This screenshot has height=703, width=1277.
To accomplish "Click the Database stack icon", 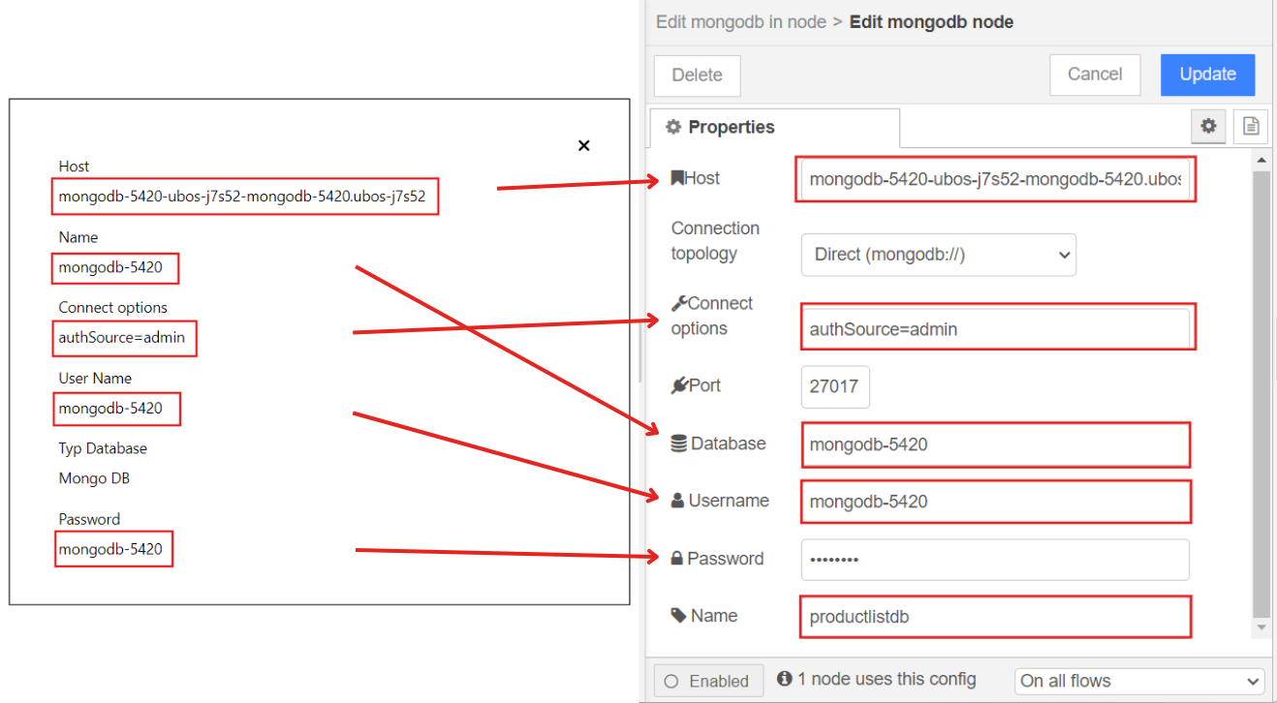I will click(x=677, y=443).
